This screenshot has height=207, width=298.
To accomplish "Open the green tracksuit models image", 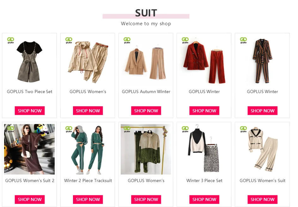I will [x=88, y=149].
